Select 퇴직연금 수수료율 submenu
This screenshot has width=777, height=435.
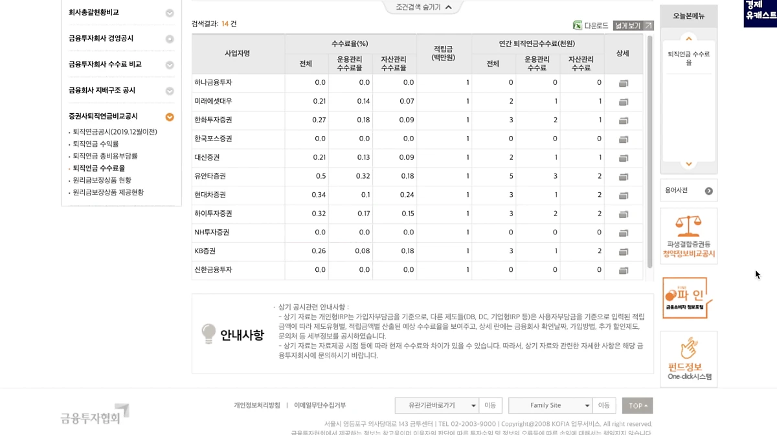point(99,168)
